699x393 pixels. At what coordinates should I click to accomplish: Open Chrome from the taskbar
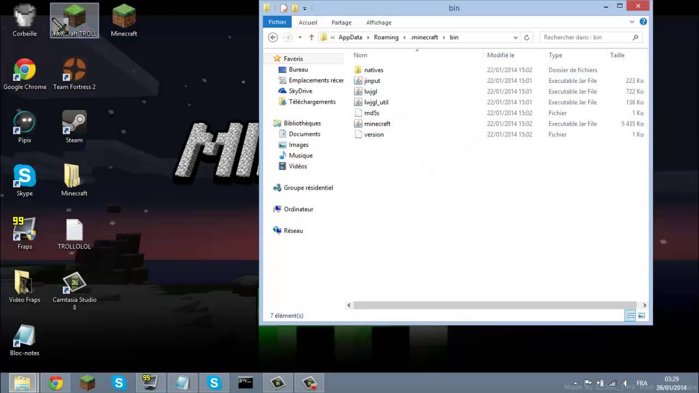tap(55, 383)
